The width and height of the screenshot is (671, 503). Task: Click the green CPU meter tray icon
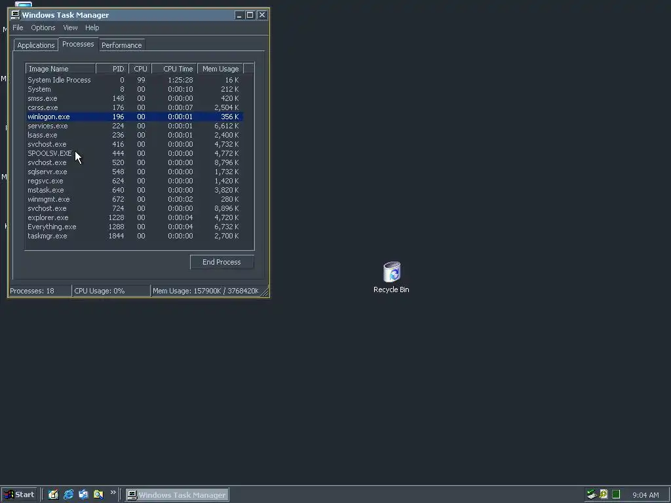click(x=616, y=494)
